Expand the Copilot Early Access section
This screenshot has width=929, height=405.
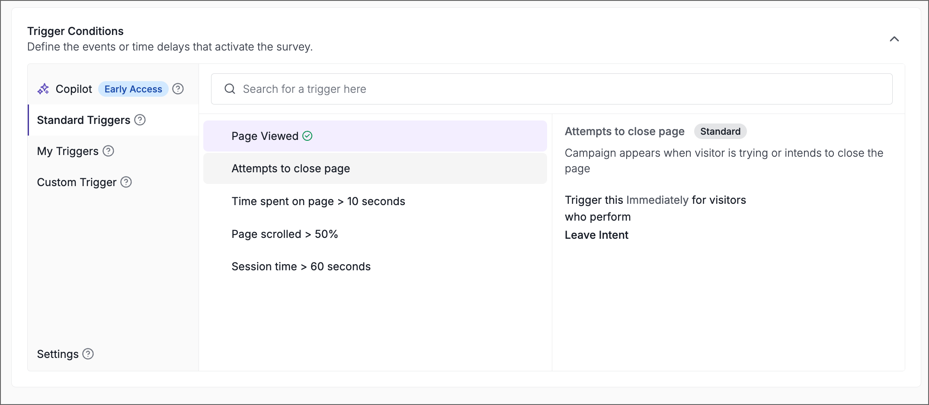pyautogui.click(x=74, y=89)
